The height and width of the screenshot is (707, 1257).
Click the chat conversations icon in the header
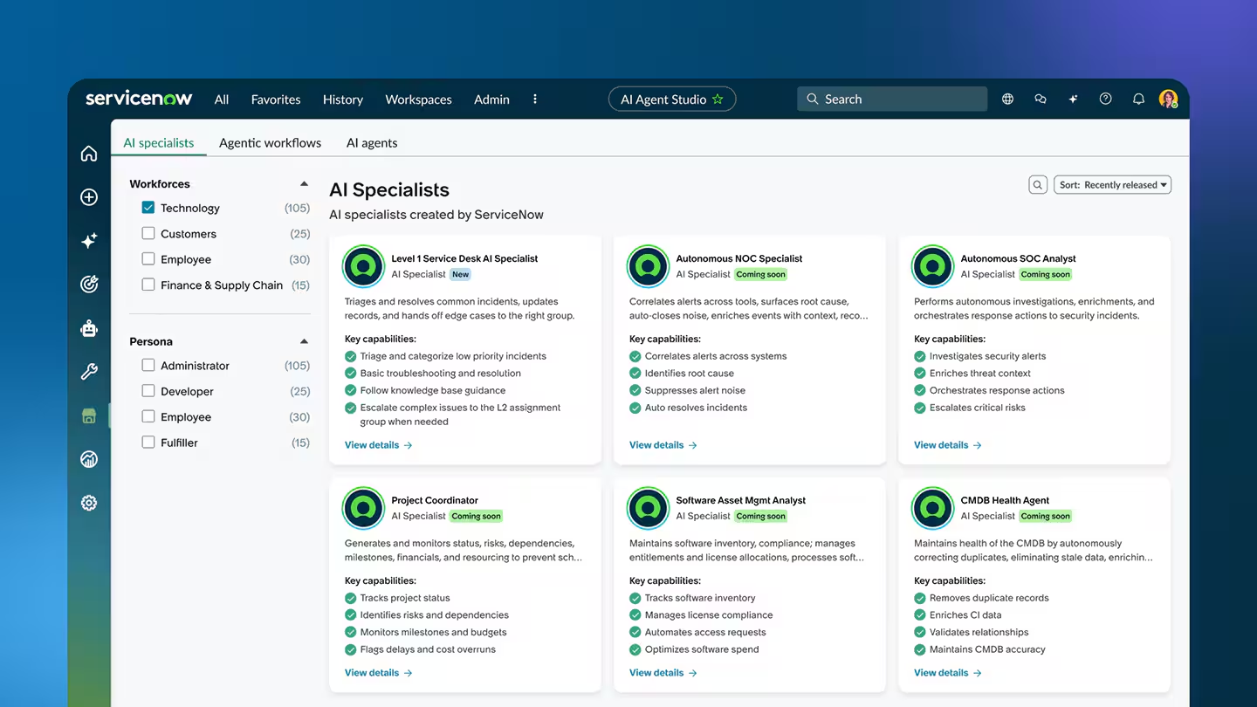[x=1040, y=99]
